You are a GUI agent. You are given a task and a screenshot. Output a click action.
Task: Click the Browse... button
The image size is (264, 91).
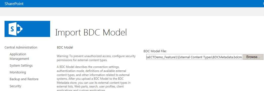point(253,57)
